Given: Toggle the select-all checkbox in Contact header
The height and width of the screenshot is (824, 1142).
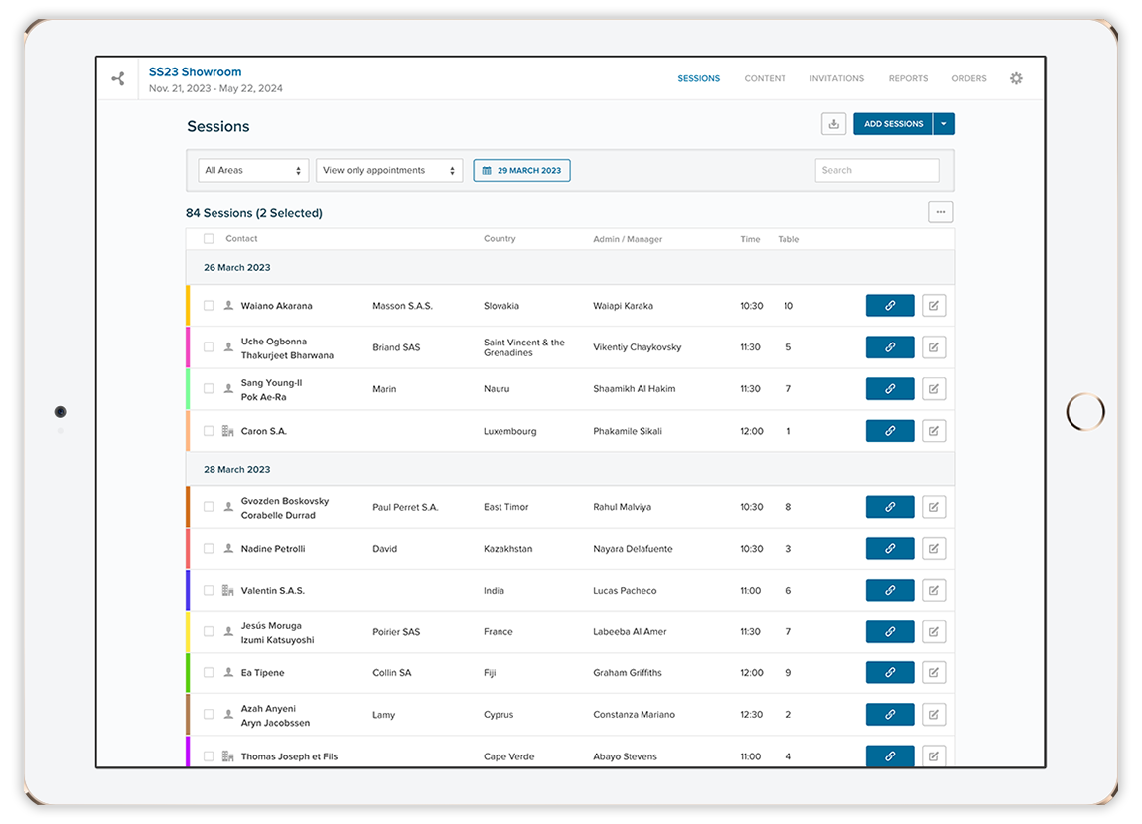Looking at the screenshot, I should [x=209, y=238].
